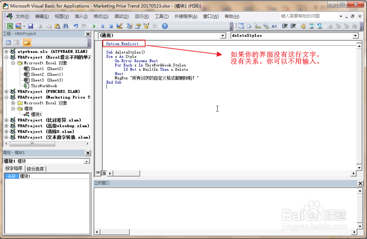Open the 插入(I) menu
Image resolution: width=367 pixels, height=239 pixels.
[81, 16]
